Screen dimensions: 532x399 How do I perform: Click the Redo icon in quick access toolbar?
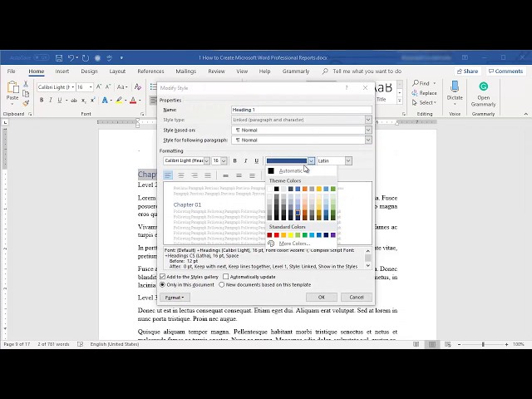coord(86,58)
